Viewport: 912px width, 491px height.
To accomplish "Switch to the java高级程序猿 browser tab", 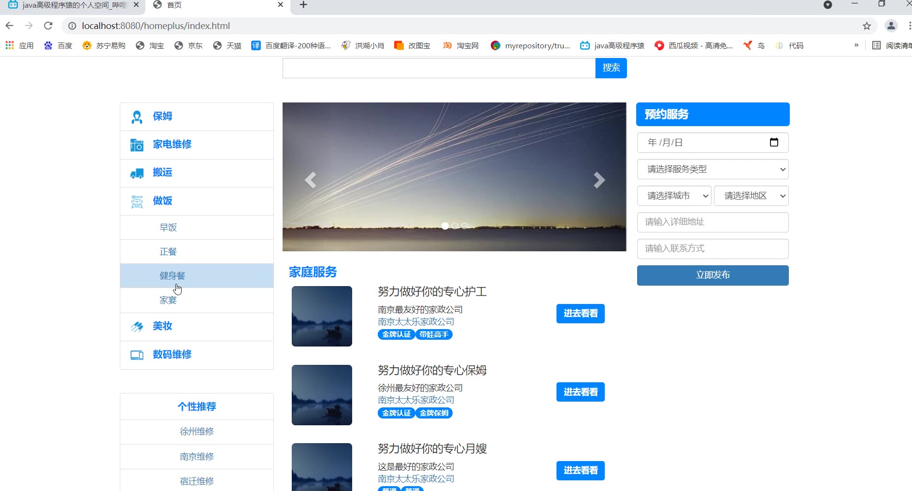I will pos(72,5).
